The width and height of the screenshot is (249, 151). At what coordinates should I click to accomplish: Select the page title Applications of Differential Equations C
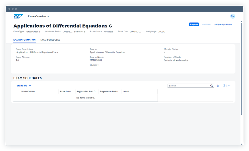63,26
